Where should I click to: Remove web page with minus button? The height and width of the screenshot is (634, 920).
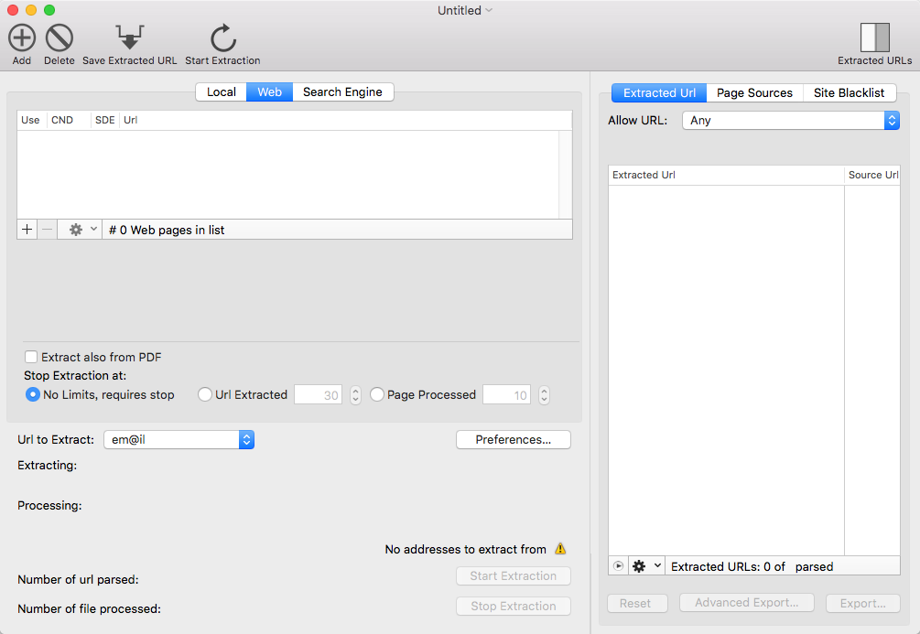47,230
